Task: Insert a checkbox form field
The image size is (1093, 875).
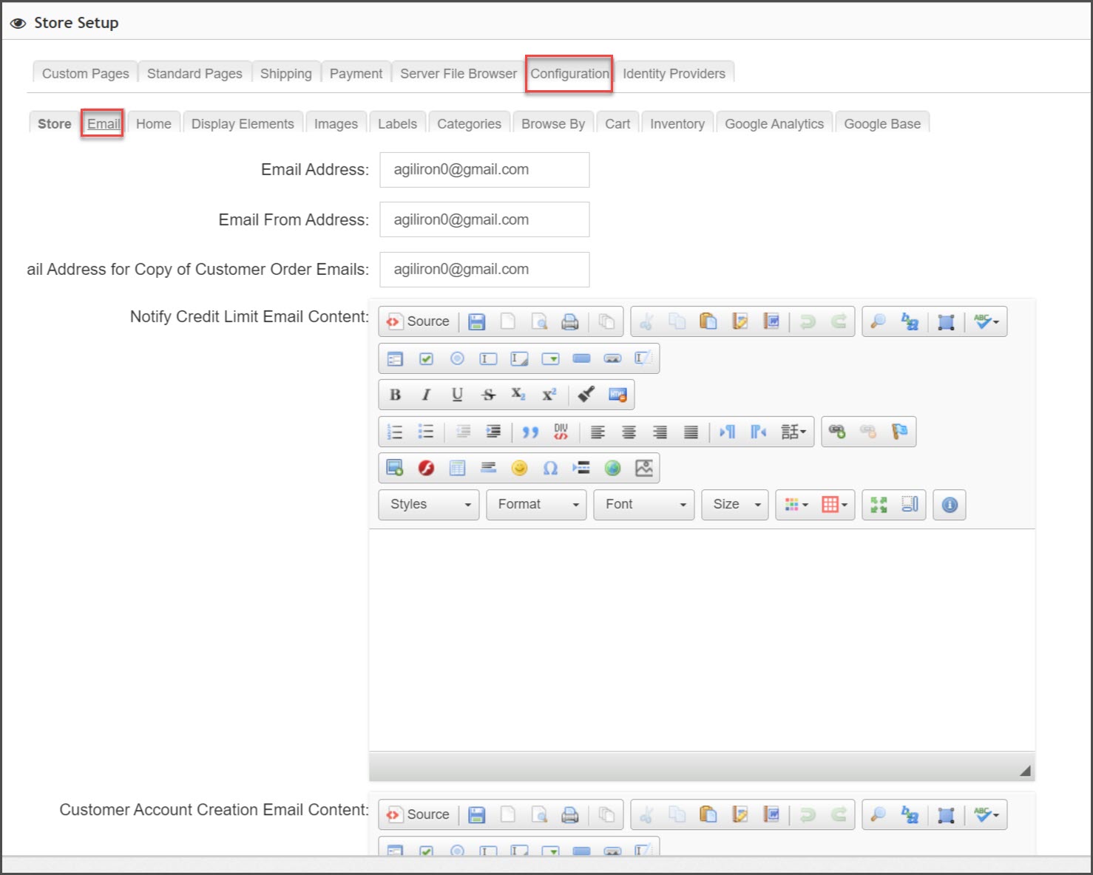Action: [x=426, y=358]
